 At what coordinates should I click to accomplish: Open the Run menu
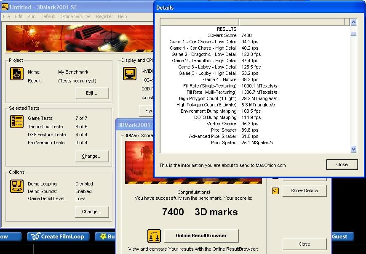click(x=30, y=16)
